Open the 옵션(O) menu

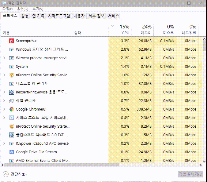(x=23, y=9)
